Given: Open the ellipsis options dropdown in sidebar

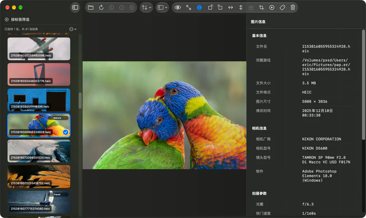Looking at the screenshot, I should coord(73,29).
